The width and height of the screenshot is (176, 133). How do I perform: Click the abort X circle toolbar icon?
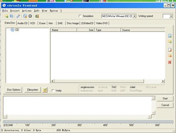30,16
